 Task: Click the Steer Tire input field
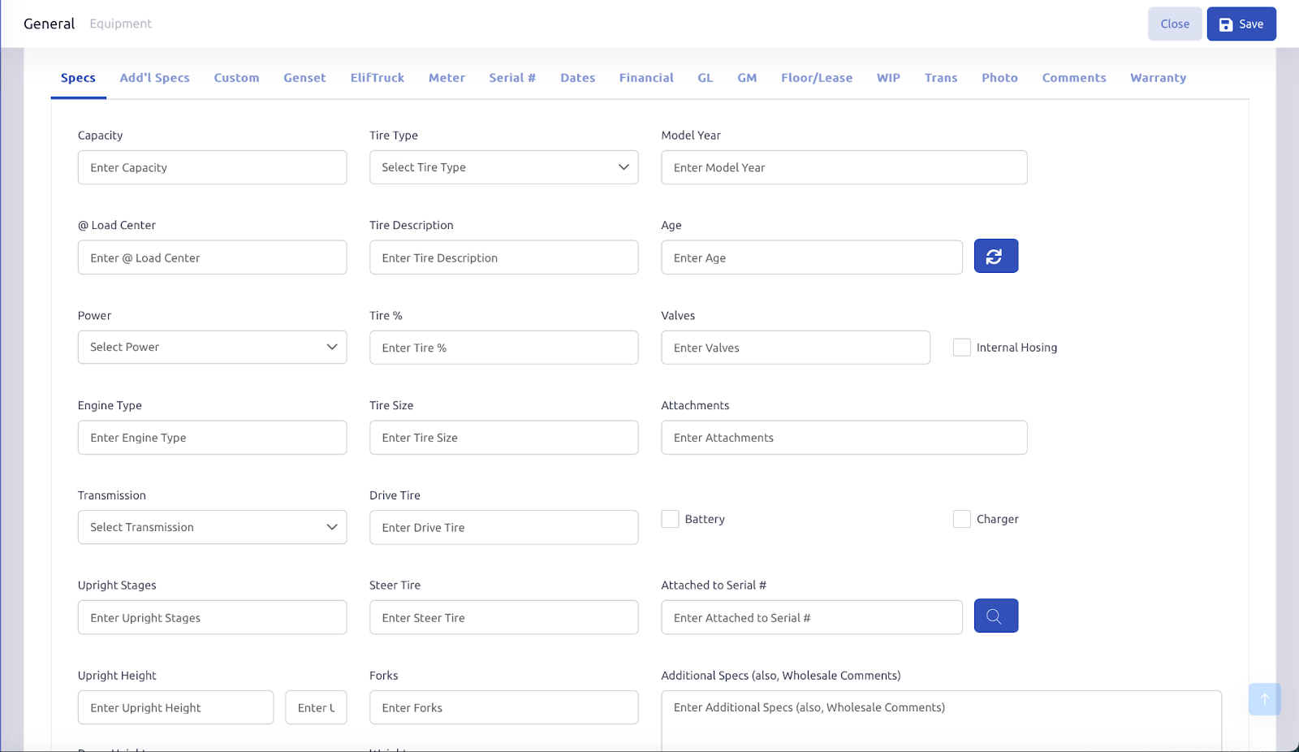(504, 617)
